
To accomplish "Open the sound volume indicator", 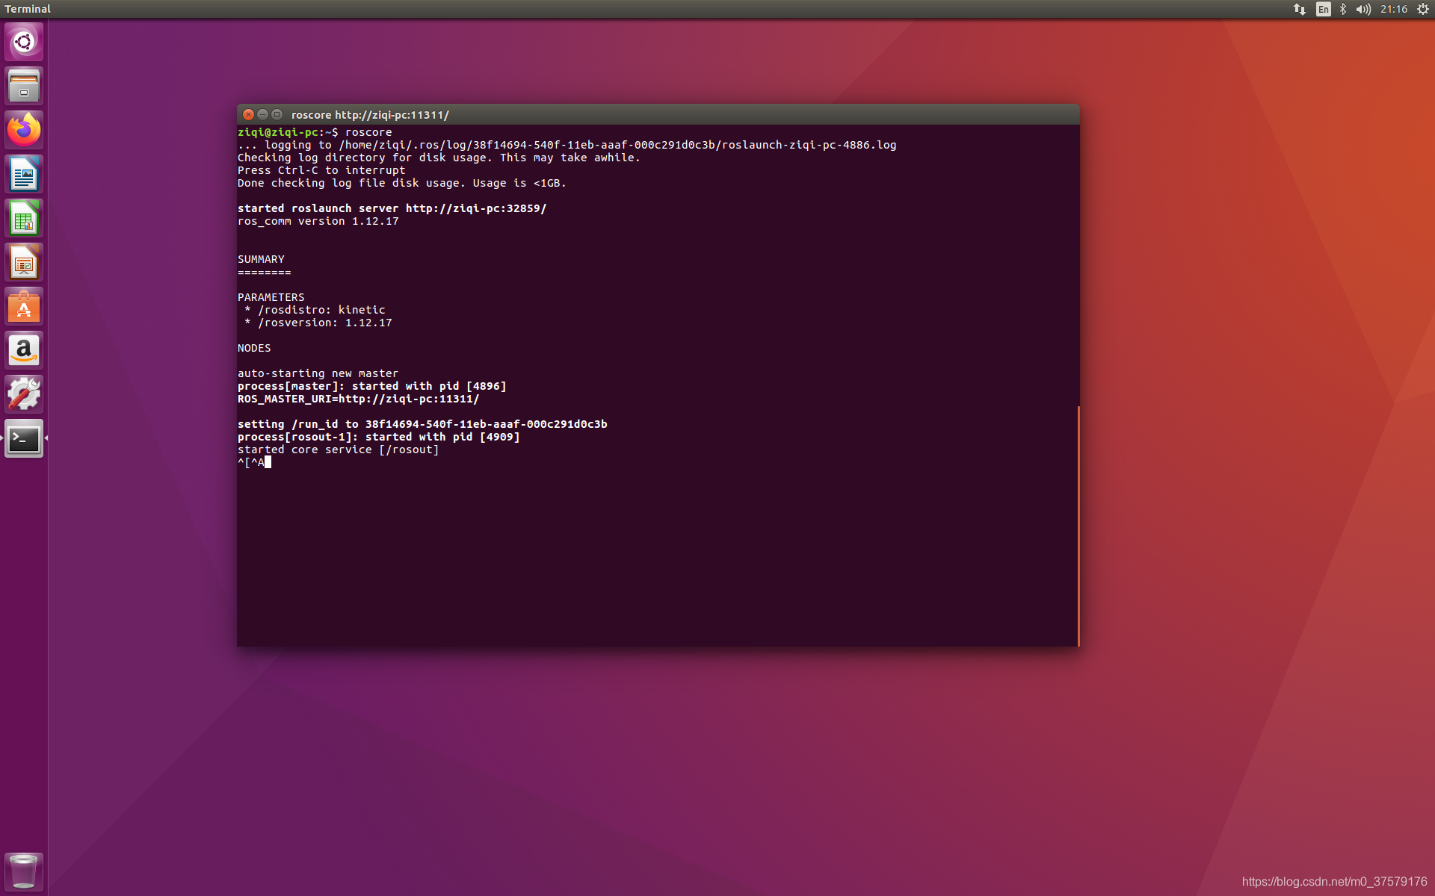I will [x=1363, y=9].
